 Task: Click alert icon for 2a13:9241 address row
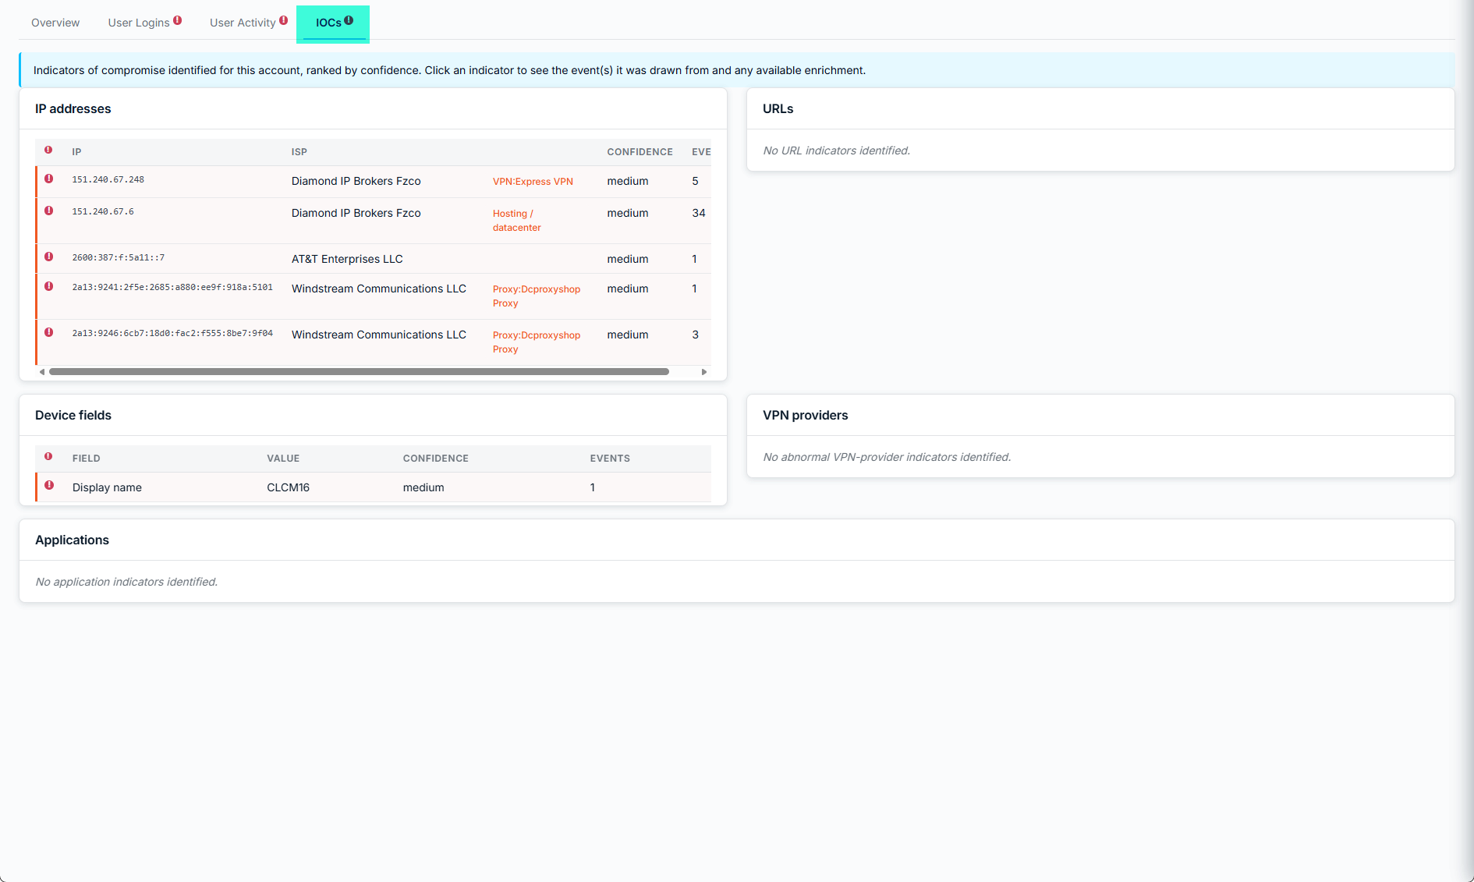49,286
